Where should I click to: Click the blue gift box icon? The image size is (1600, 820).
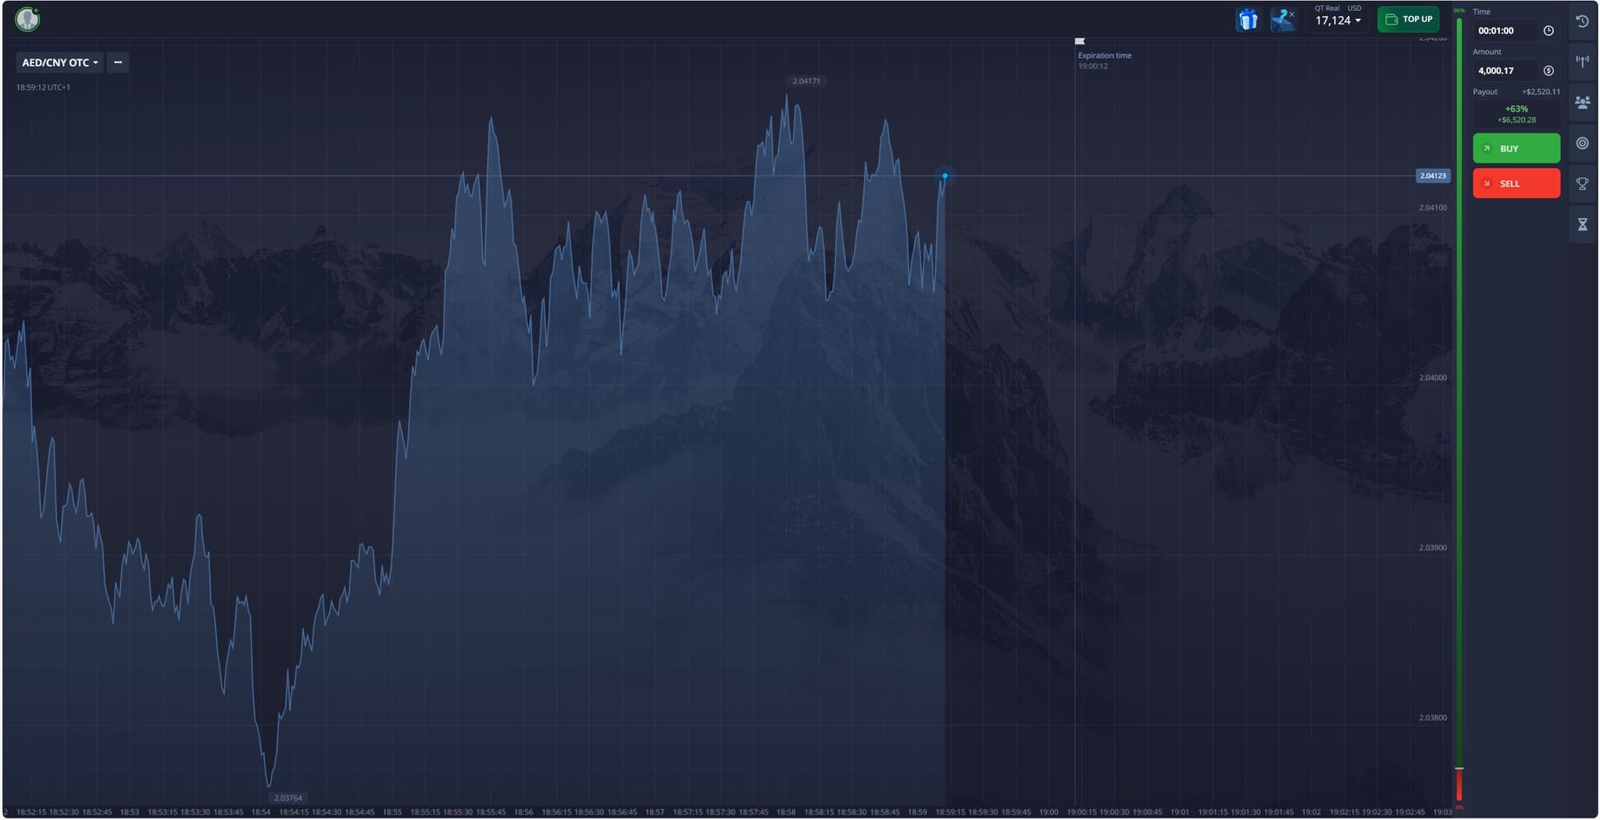click(1248, 20)
